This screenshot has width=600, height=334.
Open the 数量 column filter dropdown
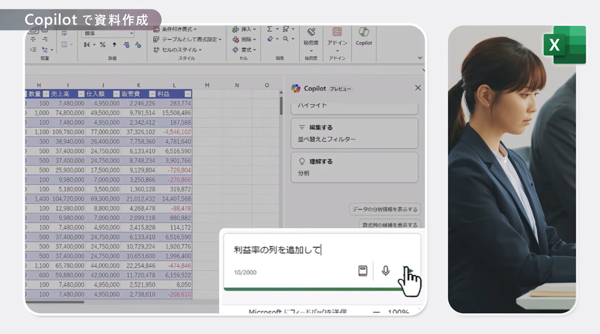(45, 94)
